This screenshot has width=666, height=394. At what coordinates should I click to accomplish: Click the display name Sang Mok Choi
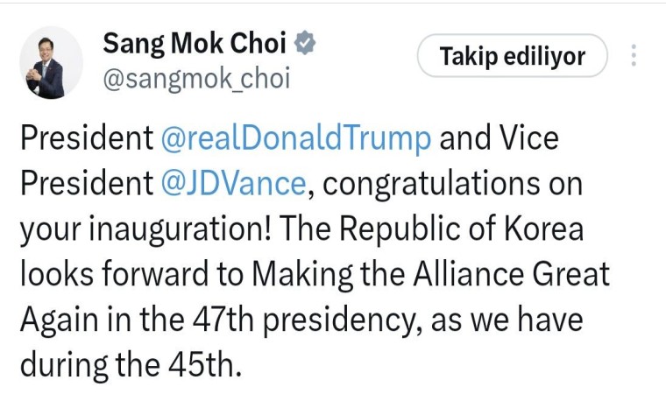[195, 42]
